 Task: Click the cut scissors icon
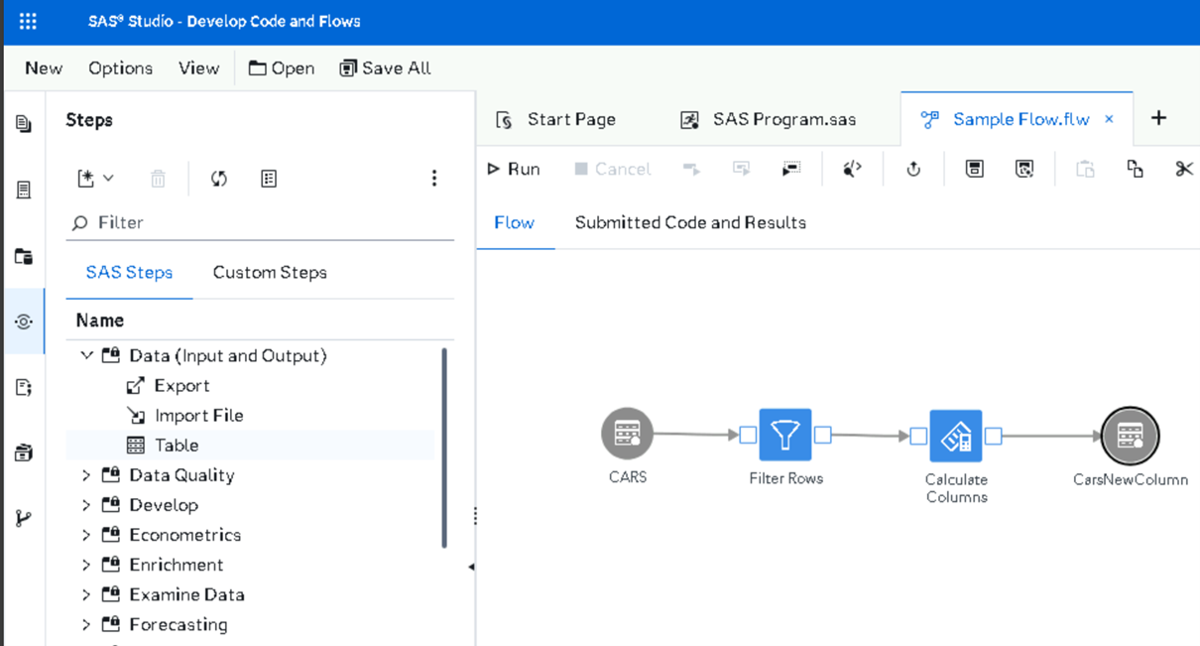click(x=1184, y=170)
